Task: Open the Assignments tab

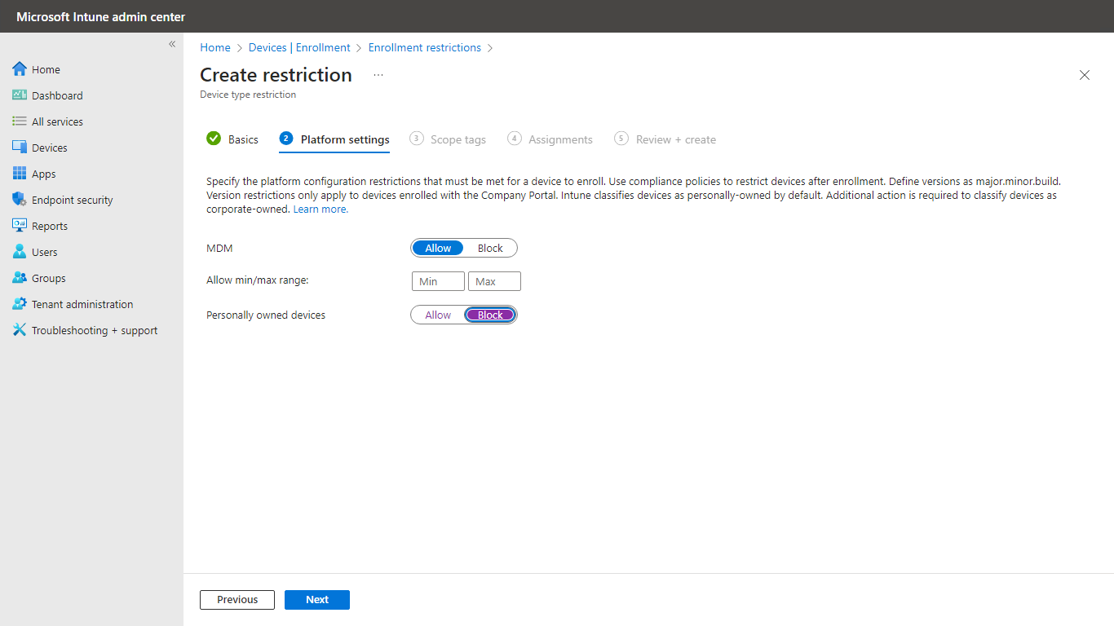Action: tap(550, 139)
